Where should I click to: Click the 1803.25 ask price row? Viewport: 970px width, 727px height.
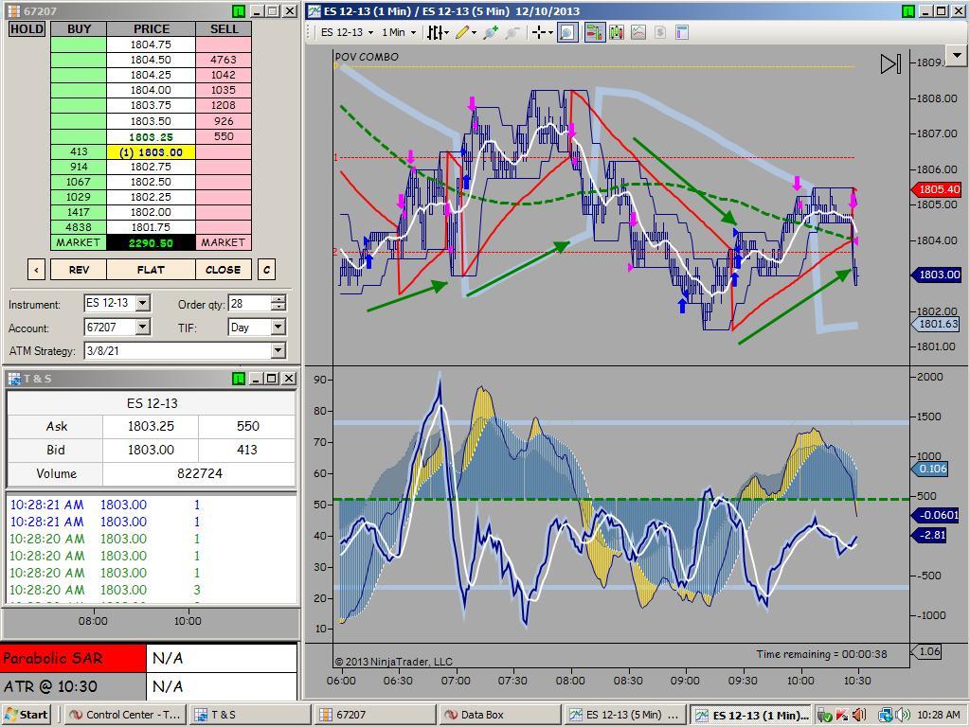151,136
